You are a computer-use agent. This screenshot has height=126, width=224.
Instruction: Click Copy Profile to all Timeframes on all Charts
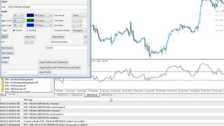tap(60, 67)
